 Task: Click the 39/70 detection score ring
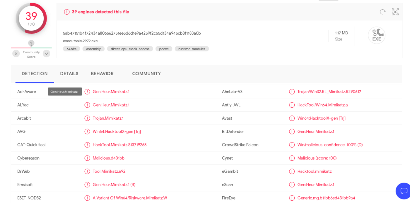click(31, 18)
